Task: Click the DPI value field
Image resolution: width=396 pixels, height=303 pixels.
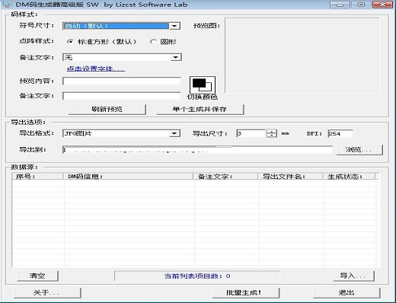Action: 340,133
